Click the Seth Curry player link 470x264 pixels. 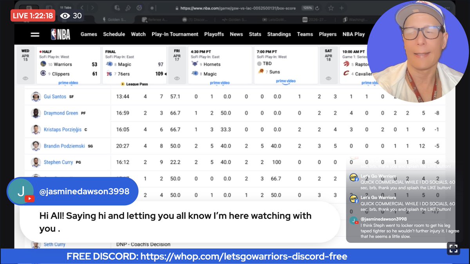point(54,244)
